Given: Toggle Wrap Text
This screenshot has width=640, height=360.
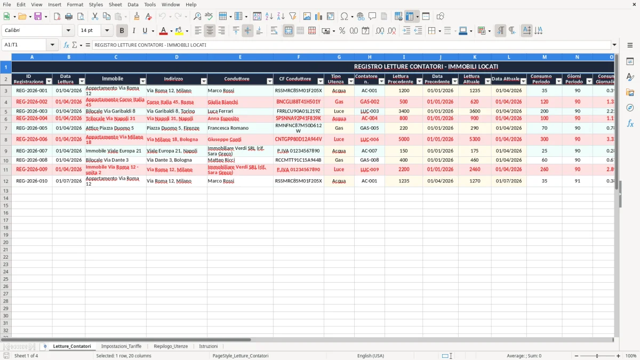Looking at the screenshot, I should pos(274,31).
